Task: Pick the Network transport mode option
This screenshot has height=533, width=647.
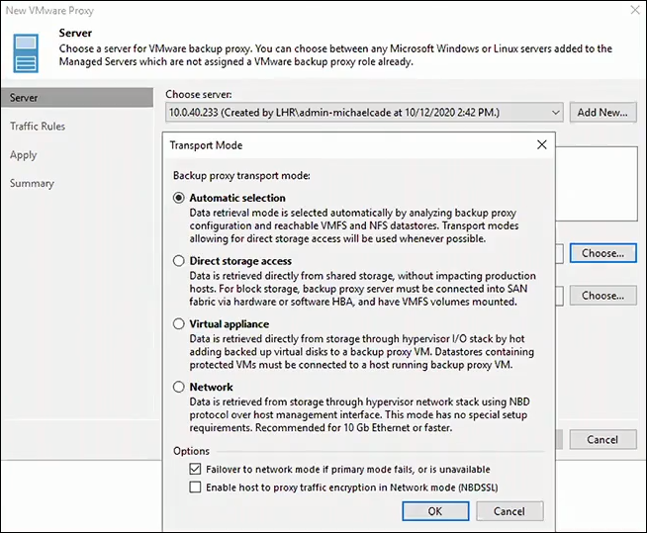Action: pos(179,387)
